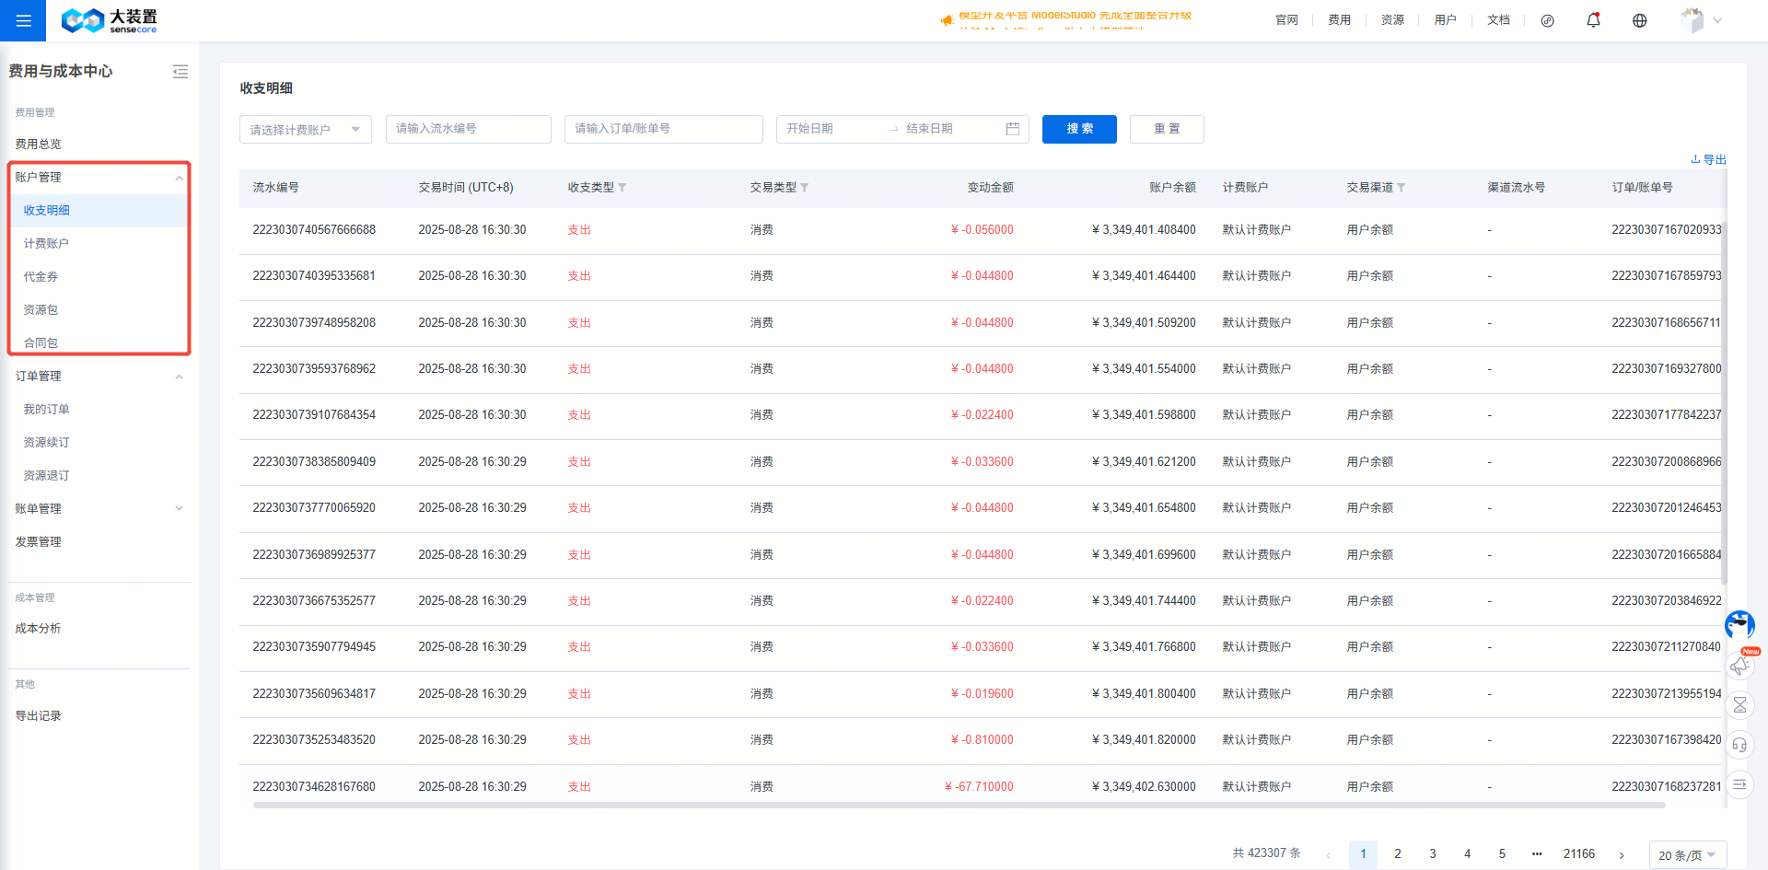
Task: Go to 成本分析 in the sidebar
Action: point(38,628)
